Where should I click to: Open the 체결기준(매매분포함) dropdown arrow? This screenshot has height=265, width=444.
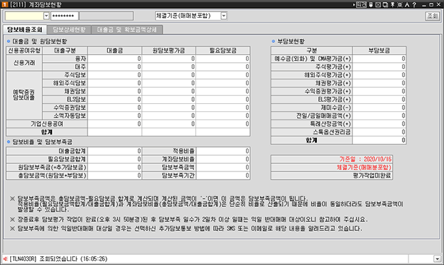coord(223,16)
